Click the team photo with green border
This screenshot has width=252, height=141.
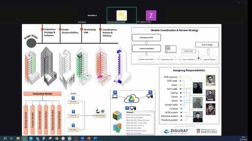click(x=198, y=103)
